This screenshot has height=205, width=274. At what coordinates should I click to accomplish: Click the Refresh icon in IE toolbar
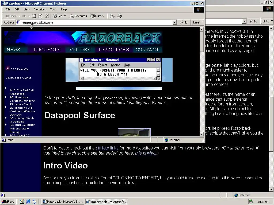coord(40,16)
